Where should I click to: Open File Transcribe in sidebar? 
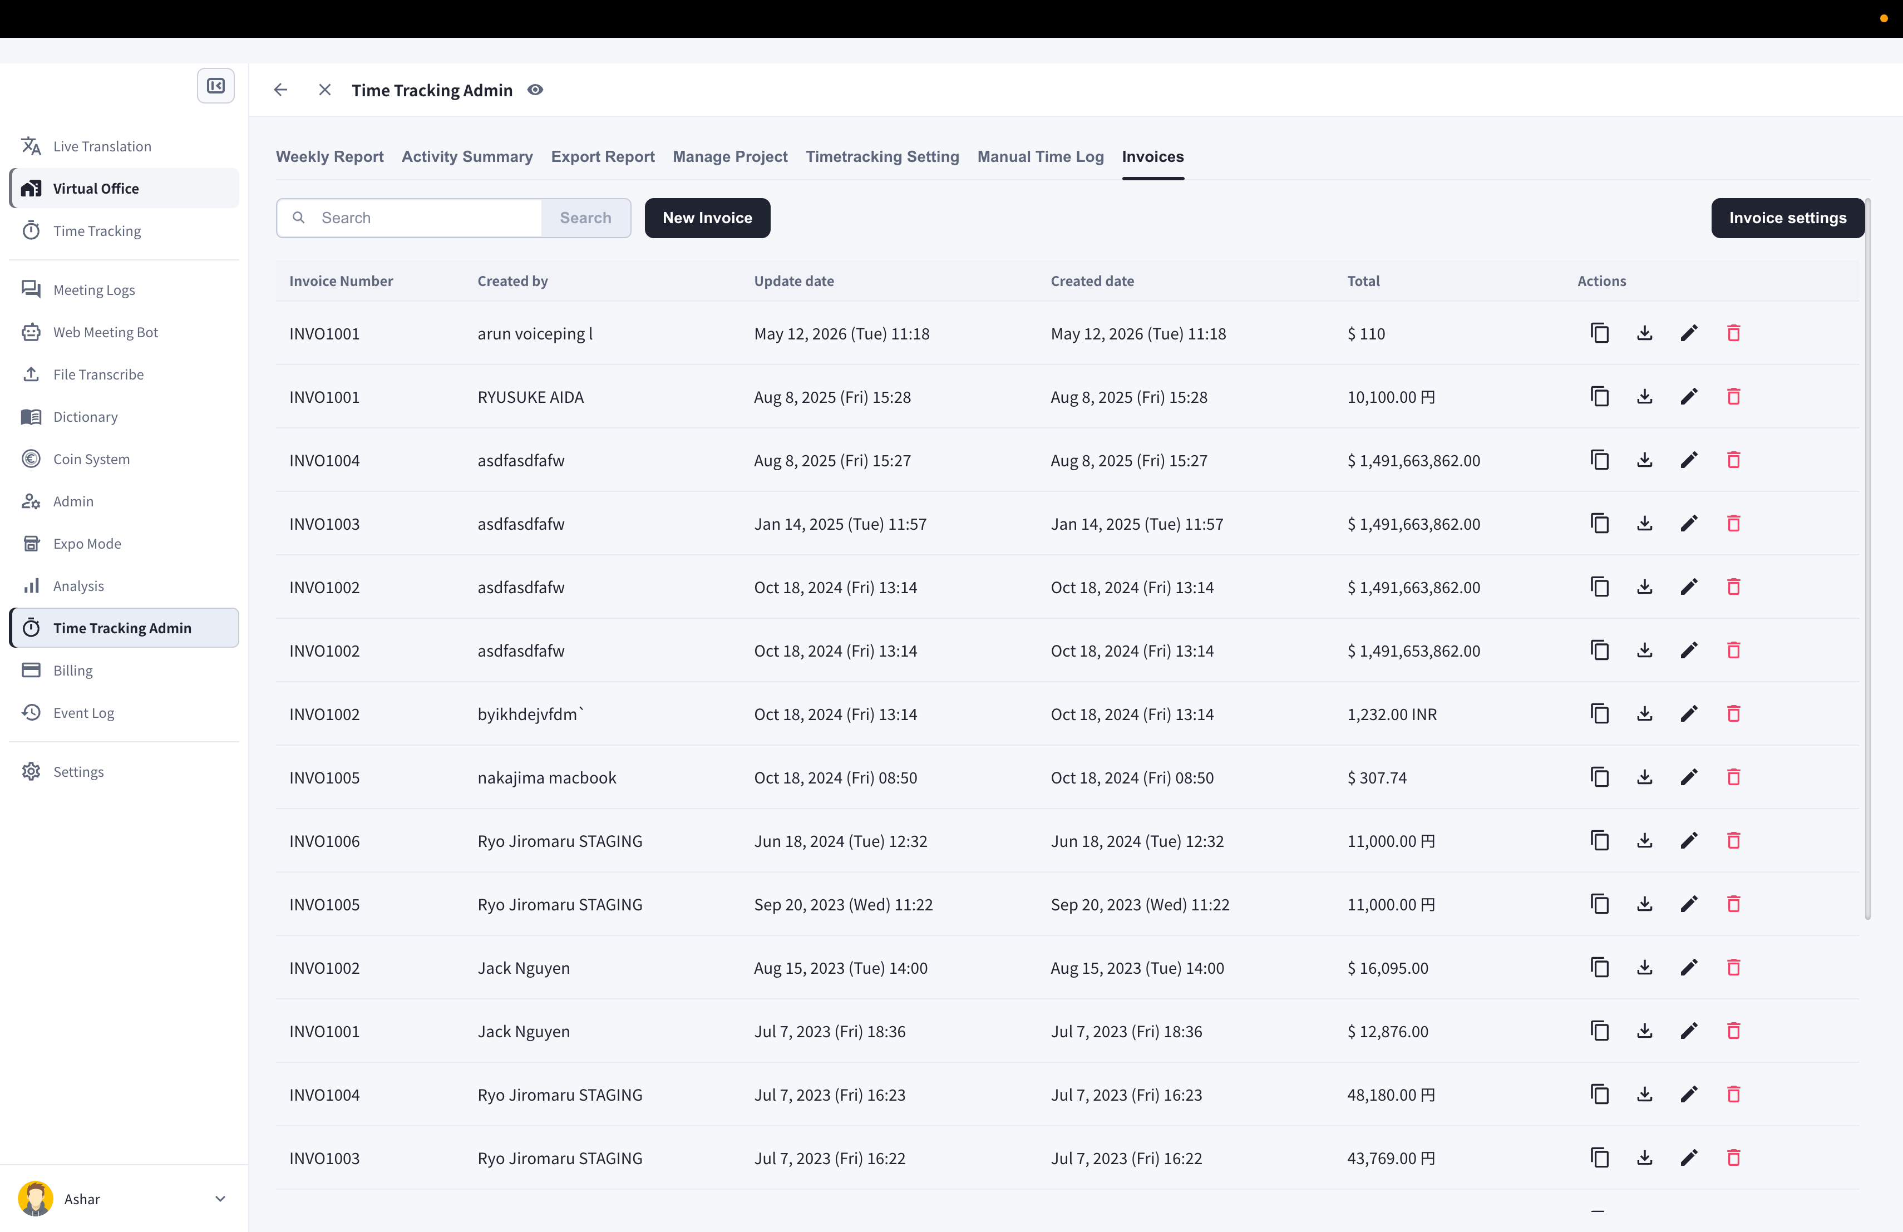[124, 374]
